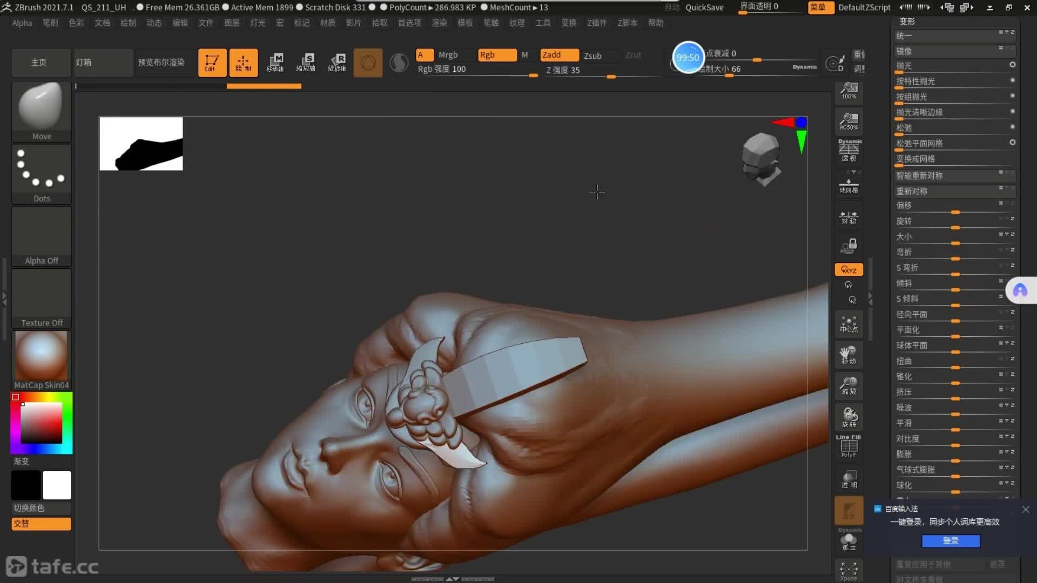Open the Move brush selector
The height and width of the screenshot is (583, 1037).
pos(42,111)
